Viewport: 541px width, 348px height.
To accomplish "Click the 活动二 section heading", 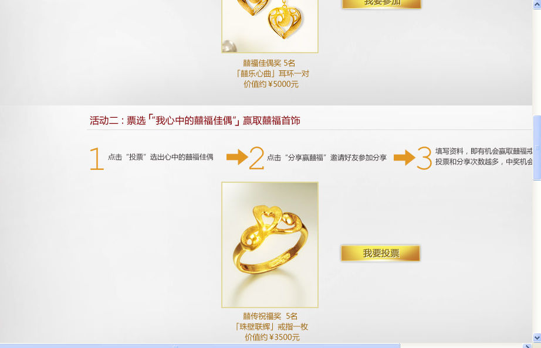I will pos(195,121).
